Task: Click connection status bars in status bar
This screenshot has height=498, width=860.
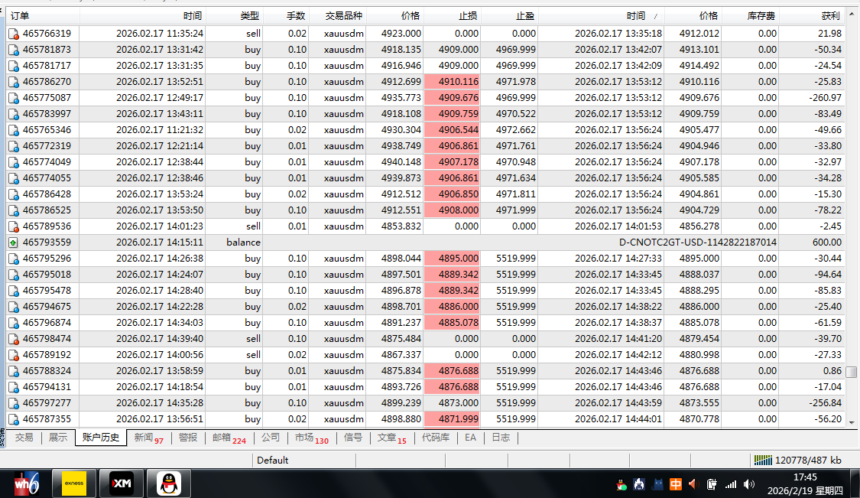Action: (763, 460)
